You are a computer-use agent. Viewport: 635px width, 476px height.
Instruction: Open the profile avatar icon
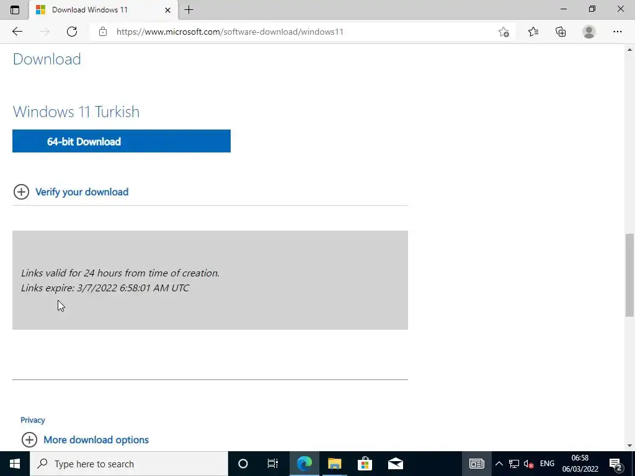[589, 32]
